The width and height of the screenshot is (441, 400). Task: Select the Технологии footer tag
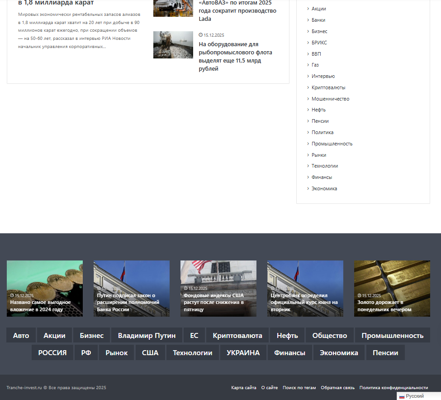(192, 352)
